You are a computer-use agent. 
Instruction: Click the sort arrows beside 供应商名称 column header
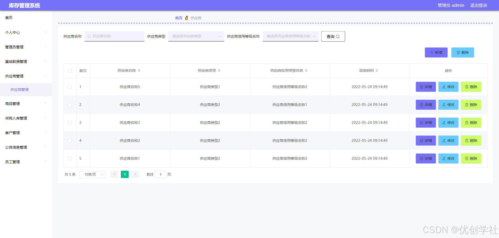139,70
